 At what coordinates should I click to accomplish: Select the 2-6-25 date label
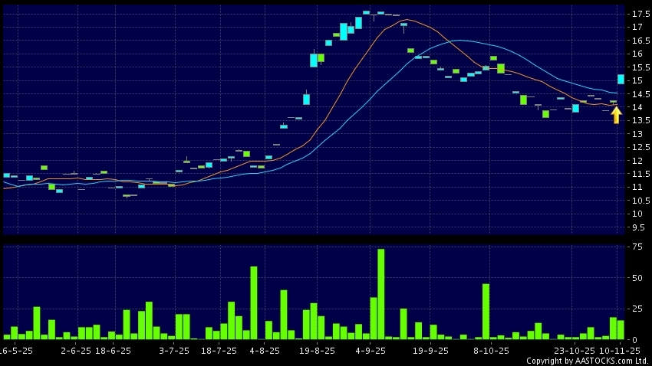76,350
